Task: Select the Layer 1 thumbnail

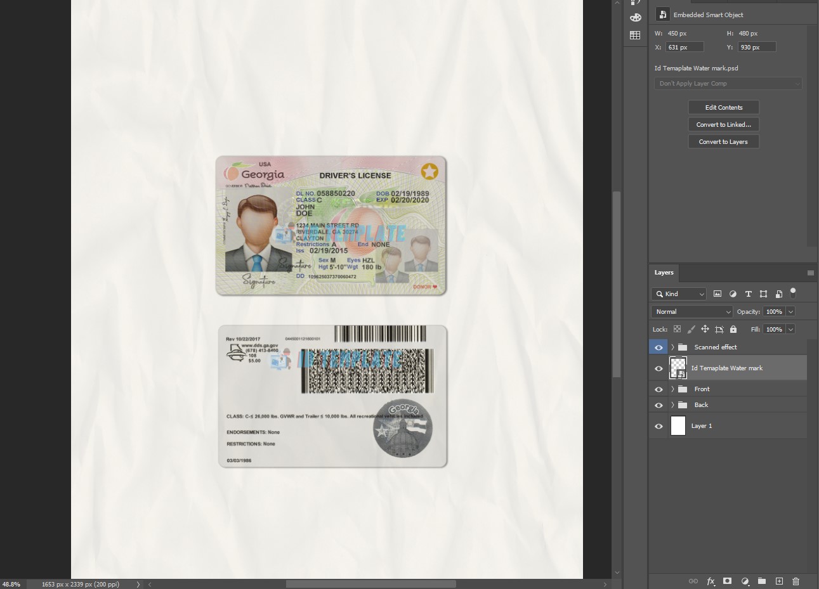Action: point(678,425)
